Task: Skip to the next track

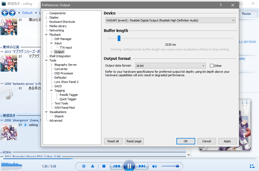Action: pos(142,166)
